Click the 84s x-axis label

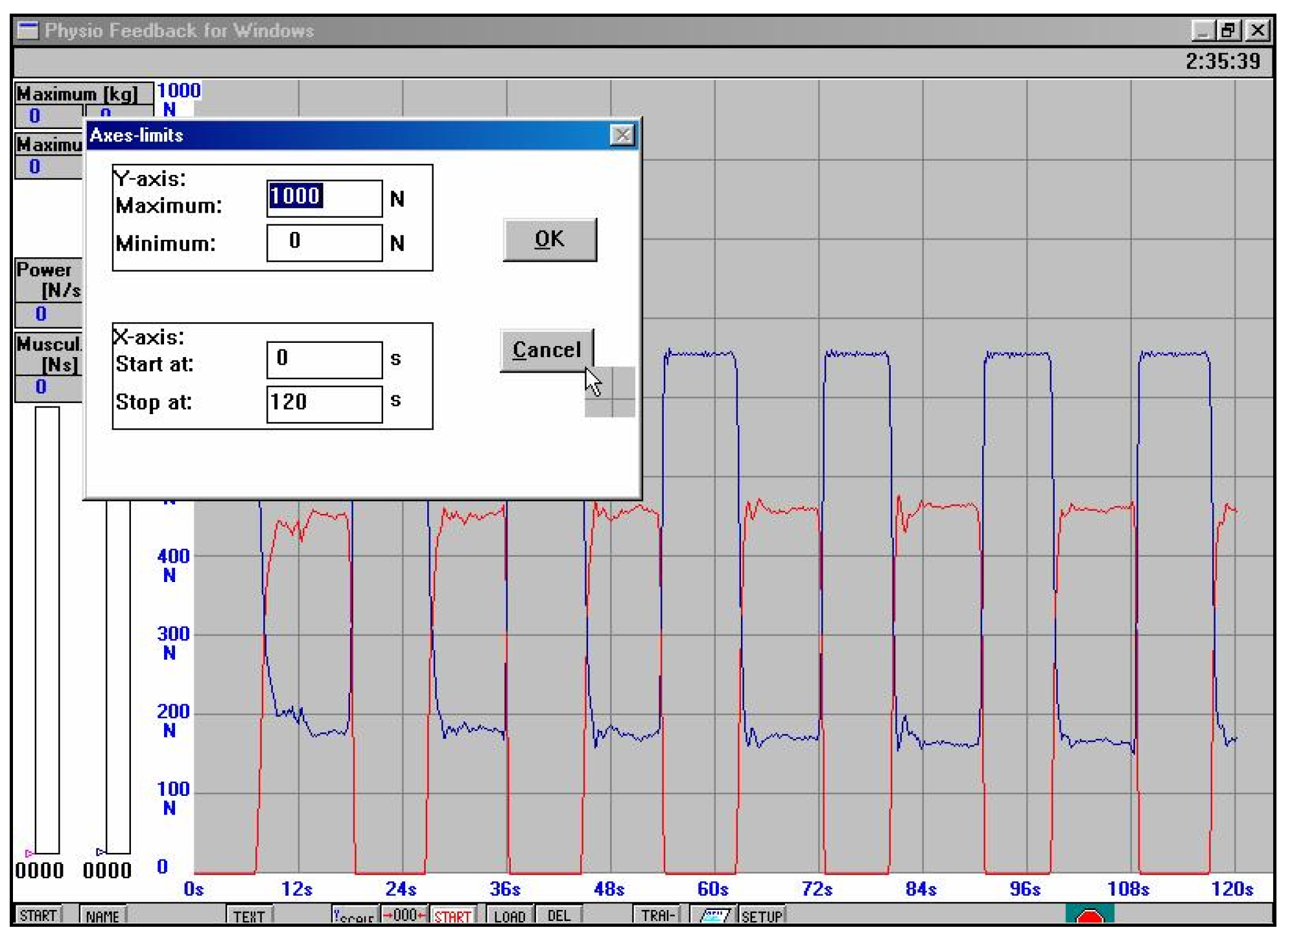point(921,889)
